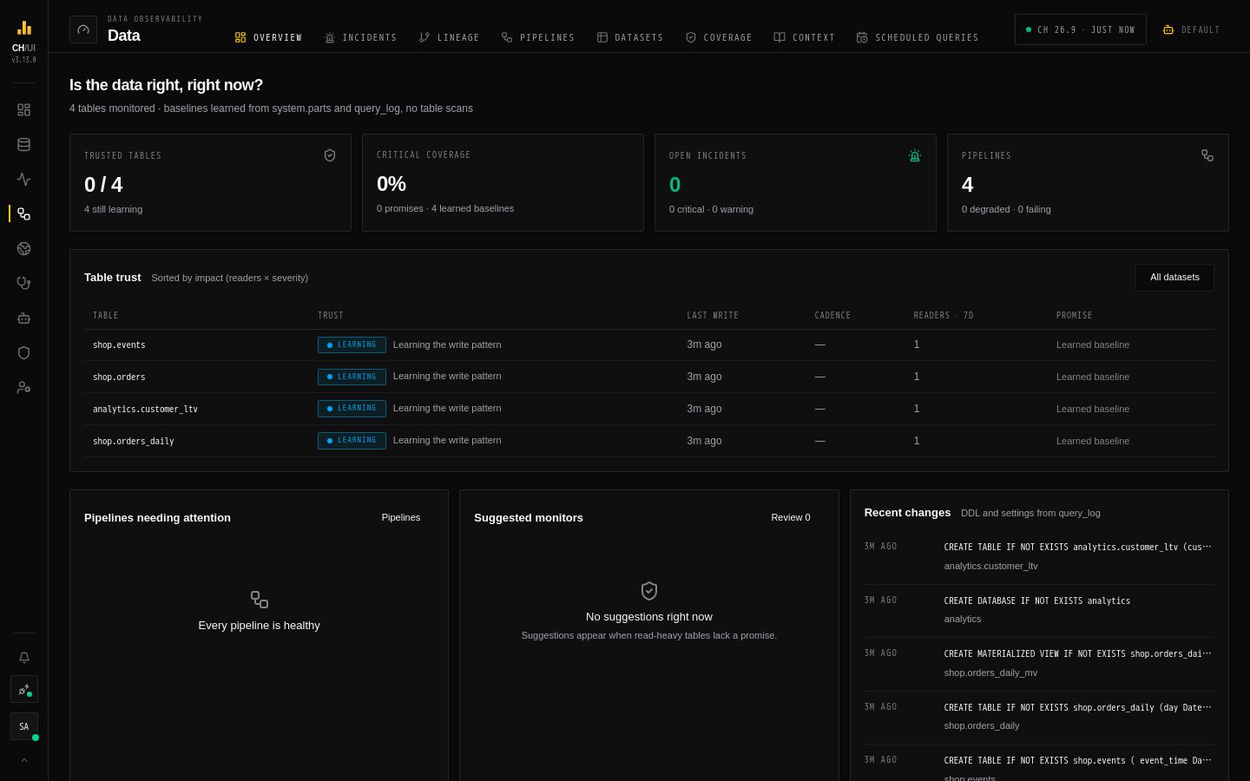Select the analytics.customer_ltv table row
Image resolution: width=1250 pixels, height=781 pixels.
pyautogui.click(x=649, y=409)
